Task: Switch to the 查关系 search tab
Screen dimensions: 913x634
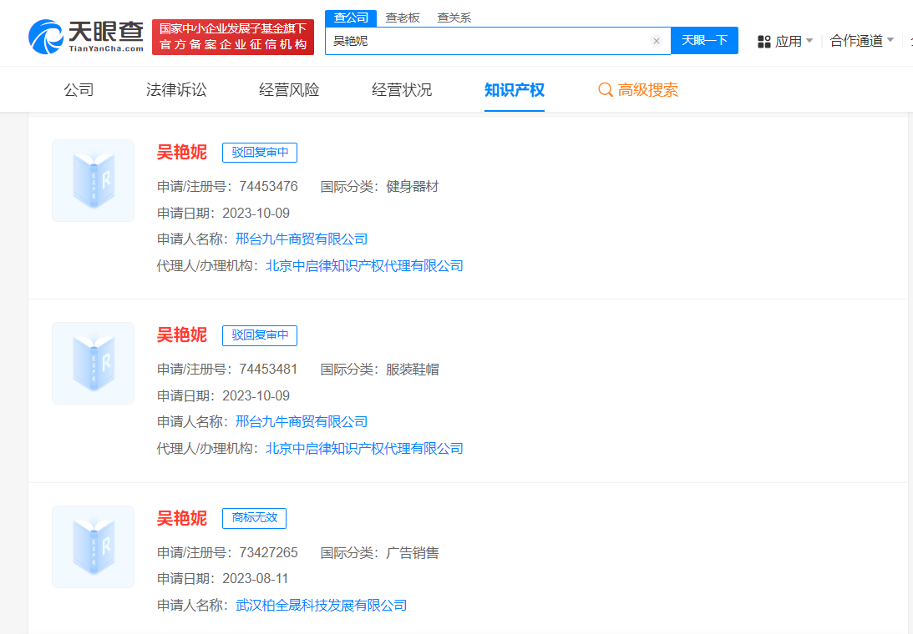Action: (454, 18)
